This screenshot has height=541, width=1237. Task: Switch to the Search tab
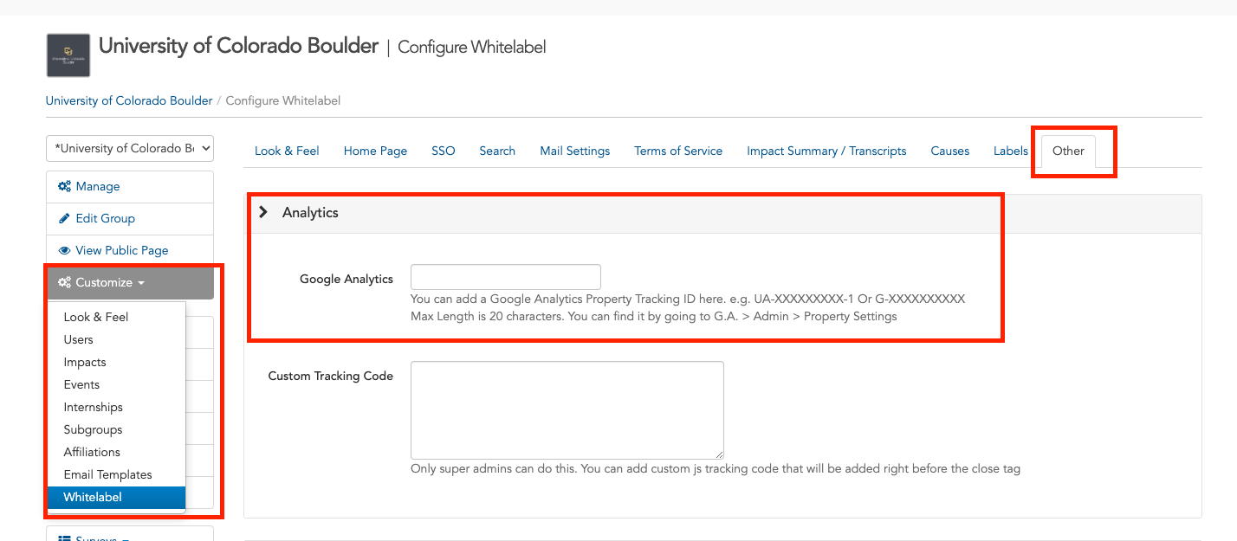pos(497,151)
